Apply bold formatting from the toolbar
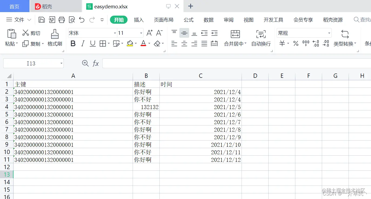Screen dimensions: 371x199 [x=73, y=43]
